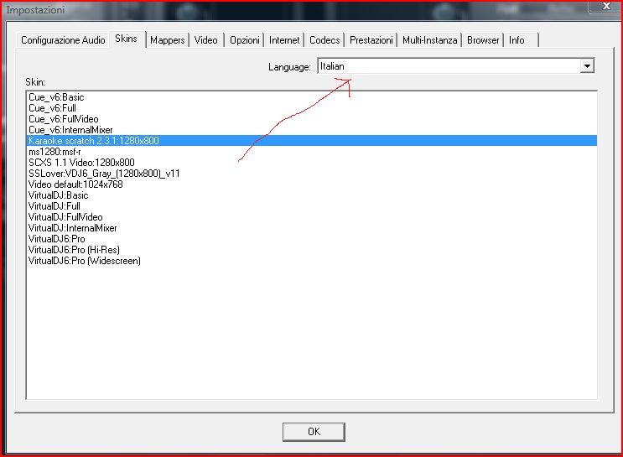Select the Multi-Instanza tab

coord(429,40)
